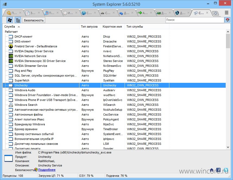This screenshot has height=180, width=233.
Task: Click the NVIDIA Network Service icon
Action: click(11, 56)
